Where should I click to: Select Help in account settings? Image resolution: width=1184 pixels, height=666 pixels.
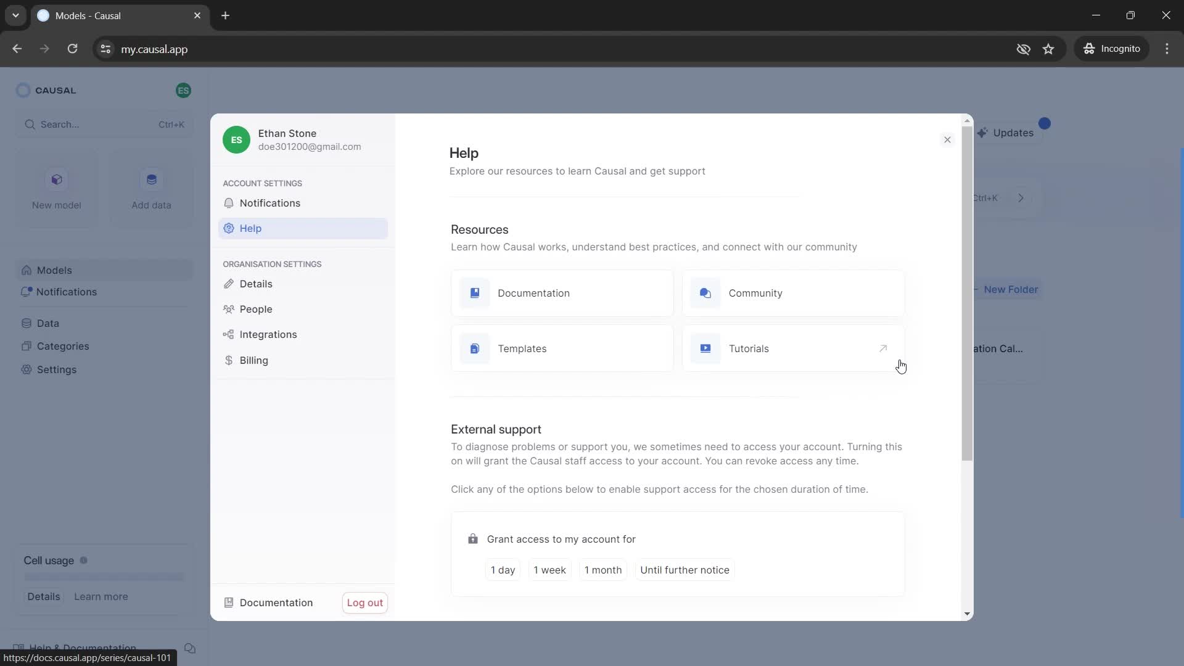click(x=303, y=228)
